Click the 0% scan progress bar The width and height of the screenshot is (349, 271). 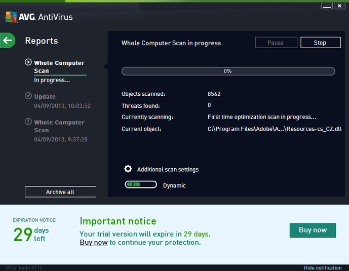[x=228, y=71]
